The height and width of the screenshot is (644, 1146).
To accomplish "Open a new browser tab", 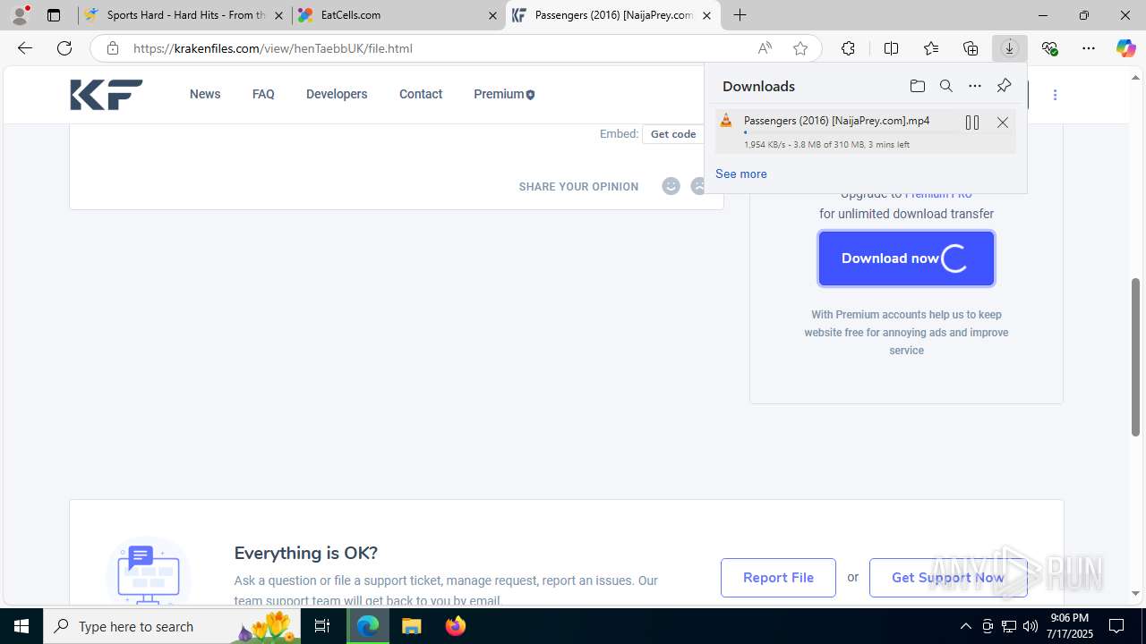I will (740, 15).
